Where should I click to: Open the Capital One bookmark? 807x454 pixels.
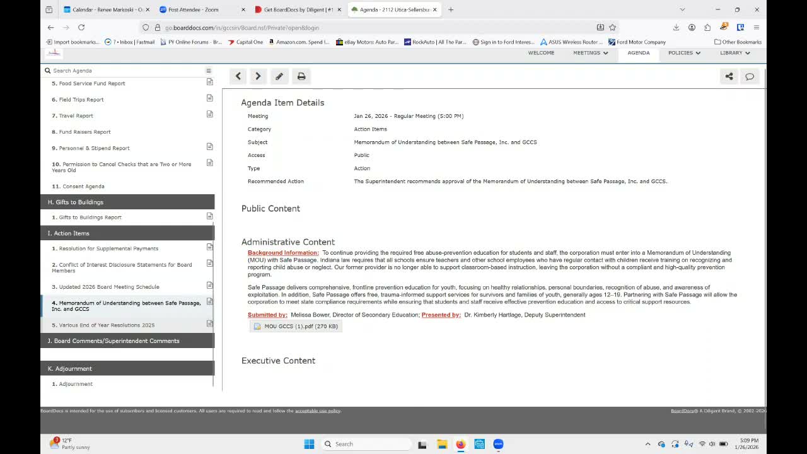pyautogui.click(x=245, y=42)
